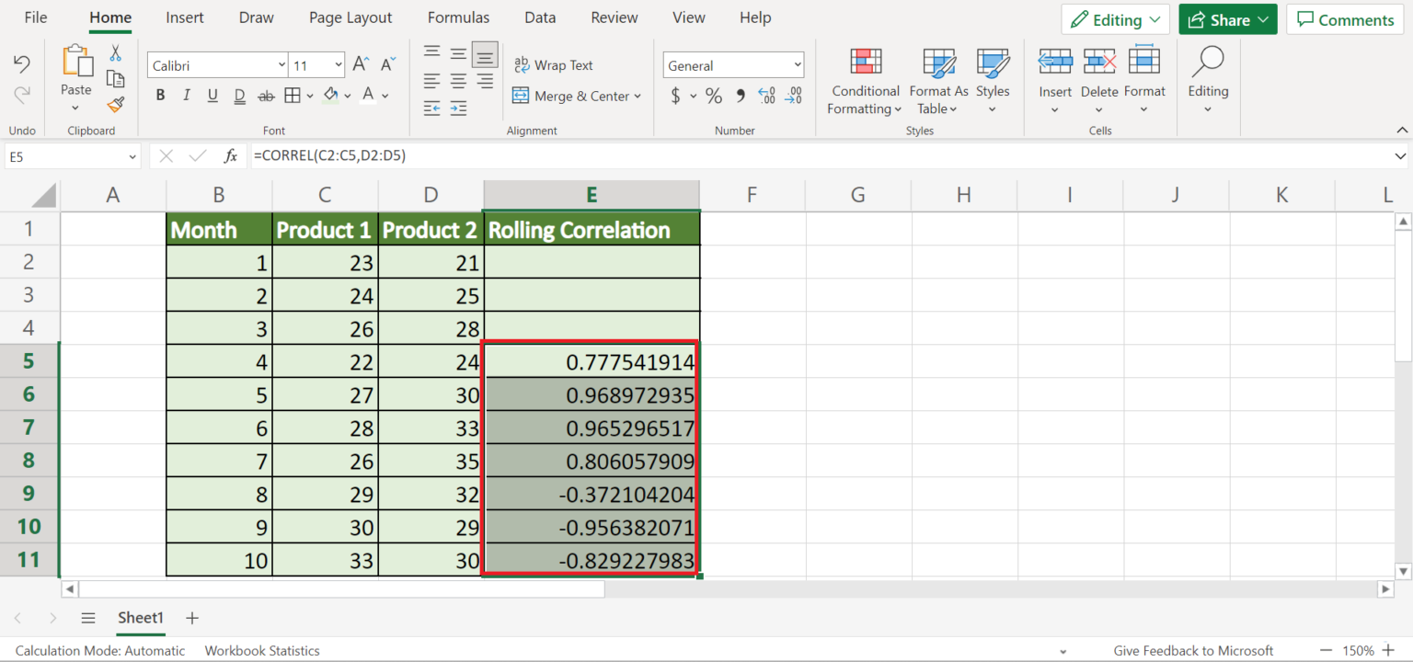Open the font name dropdown
The image size is (1413, 662).
point(282,64)
